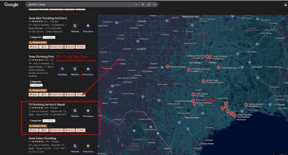The image size is (288, 155).
Task: Select the Texas Plumbing Pros map pin
Action: pyautogui.click(x=218, y=67)
